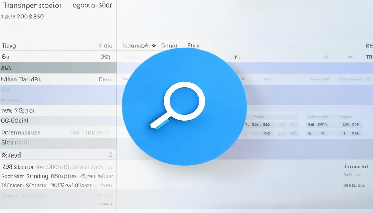Click the "Transnper stodior" title at top left

pyautogui.click(x=32, y=6)
